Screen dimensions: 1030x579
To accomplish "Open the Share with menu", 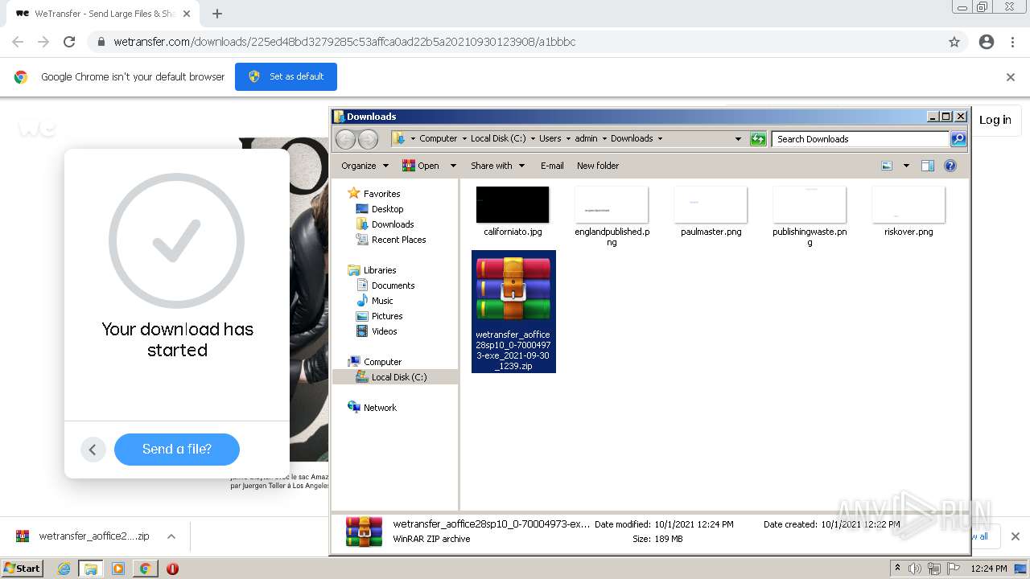I will (x=497, y=166).
